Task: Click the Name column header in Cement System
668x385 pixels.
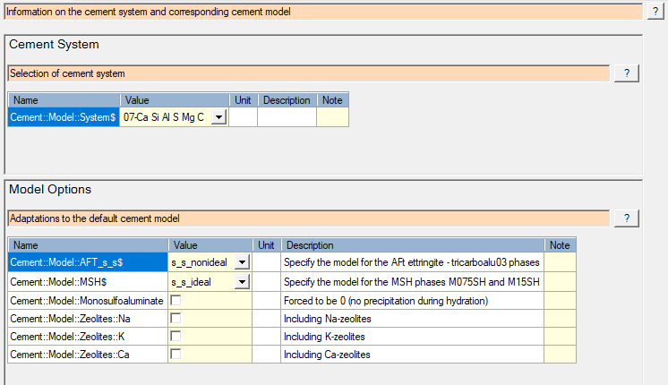Action: (63, 100)
